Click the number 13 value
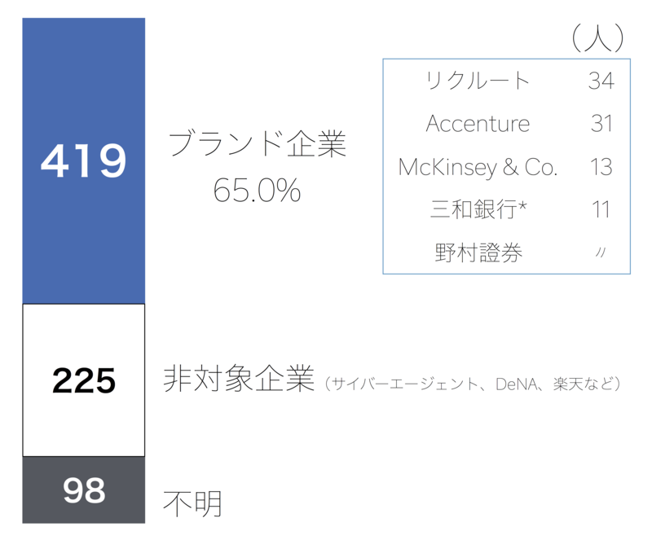This screenshot has height=540, width=652. (601, 167)
